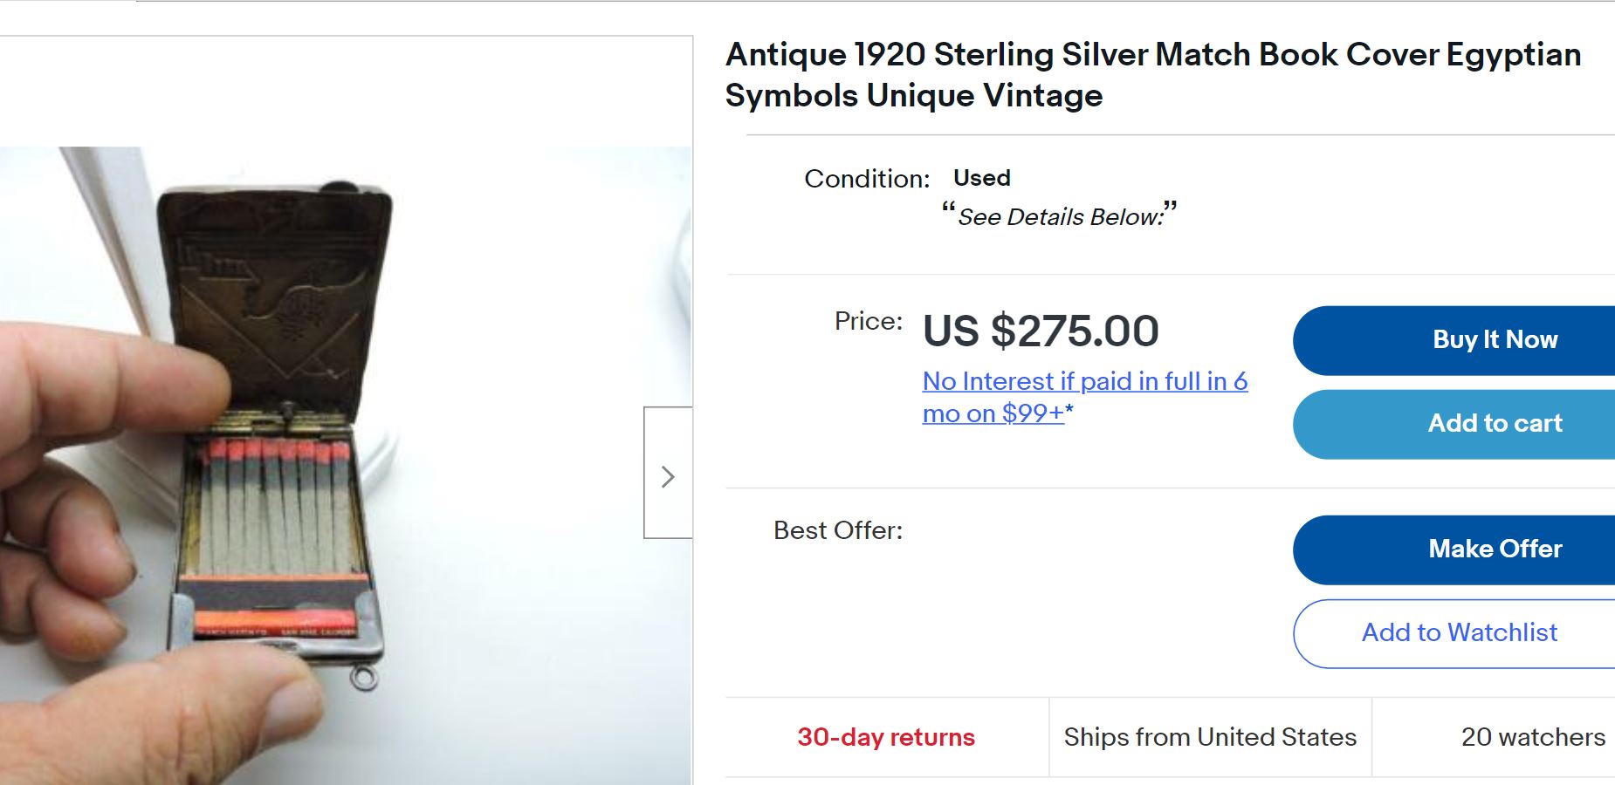Image resolution: width=1615 pixels, height=785 pixels.
Task: Click the See Details Below condition note
Action: click(1060, 216)
